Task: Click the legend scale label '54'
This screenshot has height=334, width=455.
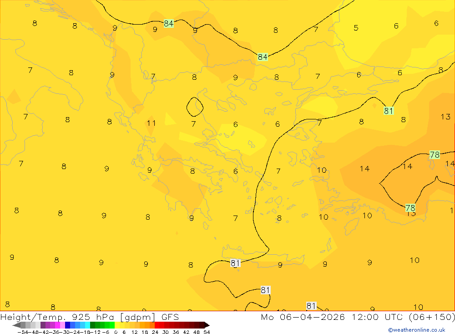Action: click(207, 332)
